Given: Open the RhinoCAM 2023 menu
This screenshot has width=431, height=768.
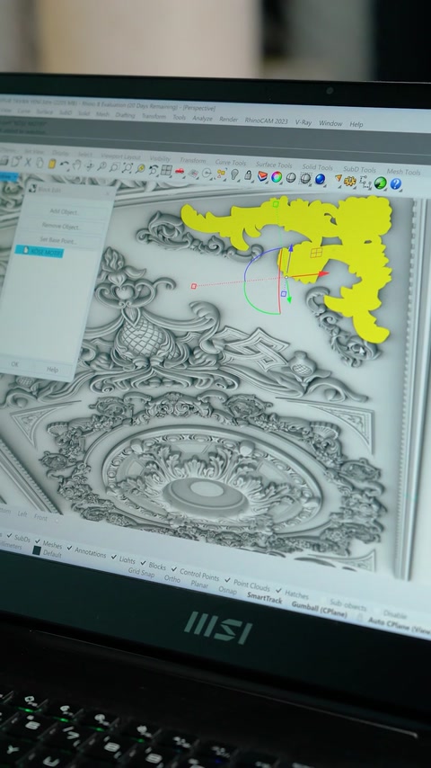Looking at the screenshot, I should pyautogui.click(x=266, y=121).
